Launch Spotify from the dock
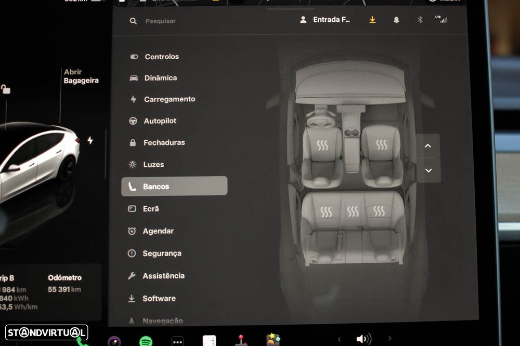 (x=146, y=341)
